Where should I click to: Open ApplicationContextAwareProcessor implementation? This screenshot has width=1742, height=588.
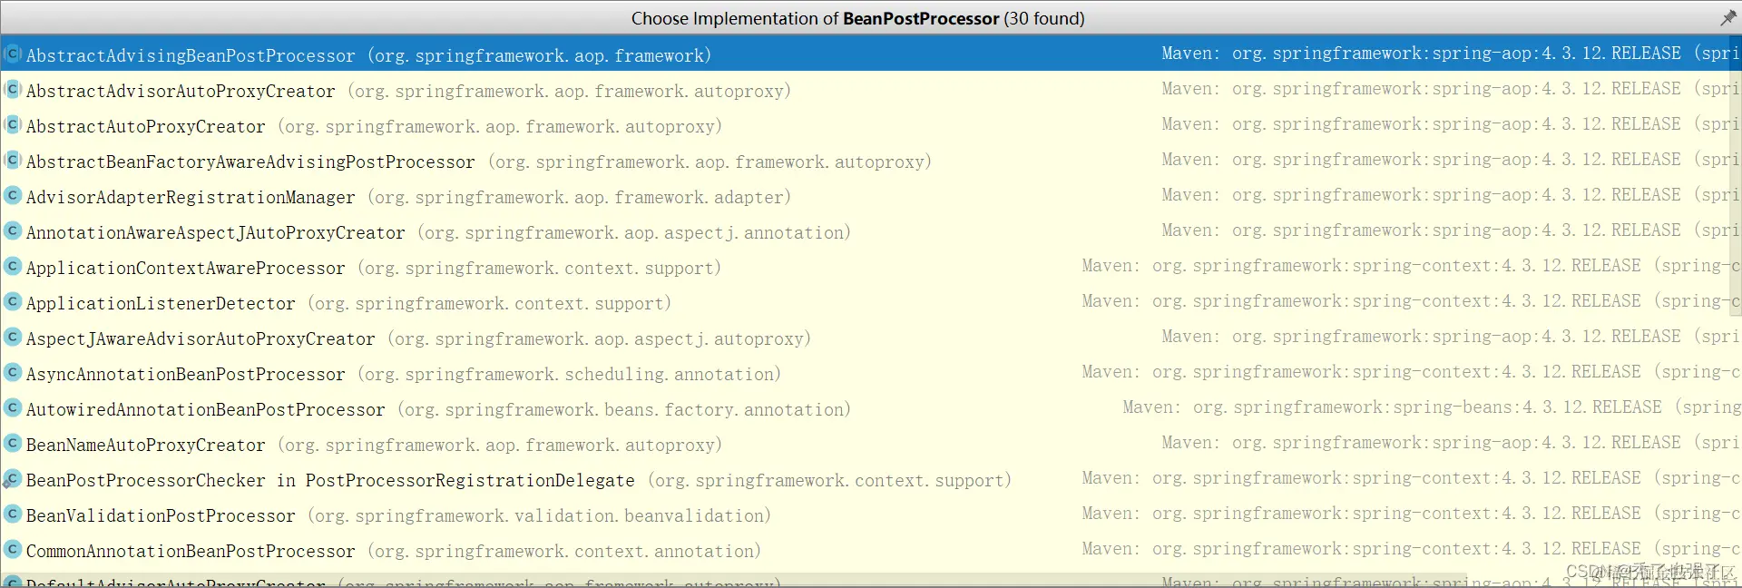(x=186, y=268)
